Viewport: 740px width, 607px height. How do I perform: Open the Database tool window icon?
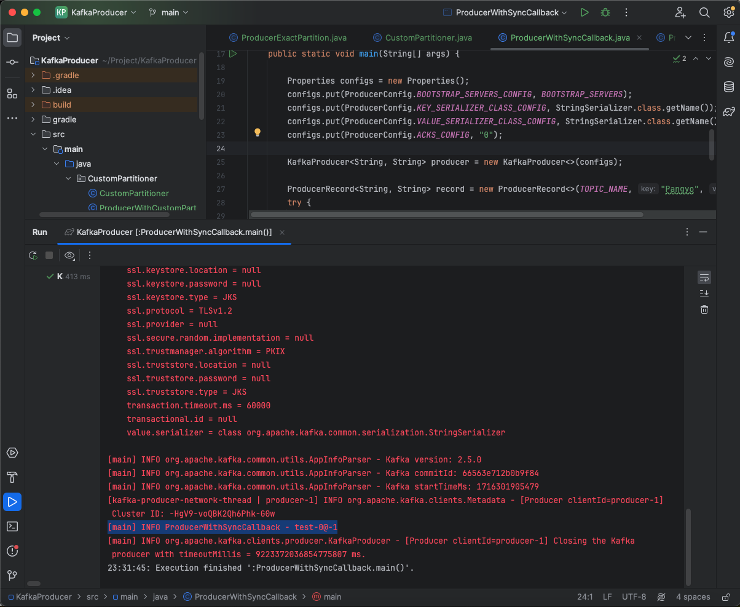point(729,87)
